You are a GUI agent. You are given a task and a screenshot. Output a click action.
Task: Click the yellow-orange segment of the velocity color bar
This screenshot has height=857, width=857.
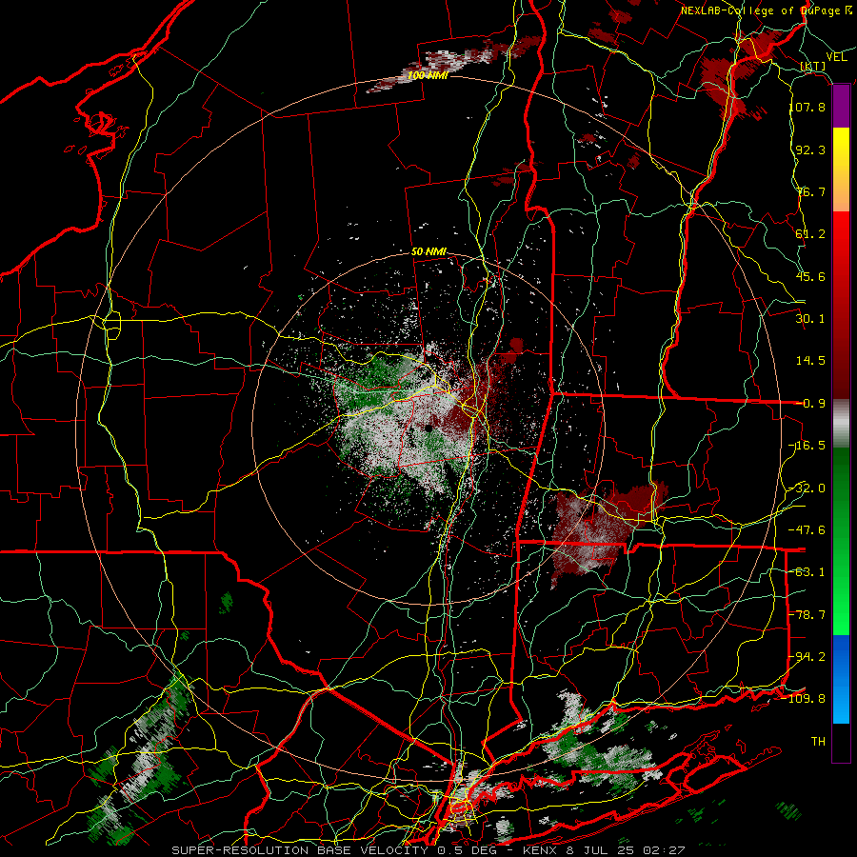click(841, 169)
